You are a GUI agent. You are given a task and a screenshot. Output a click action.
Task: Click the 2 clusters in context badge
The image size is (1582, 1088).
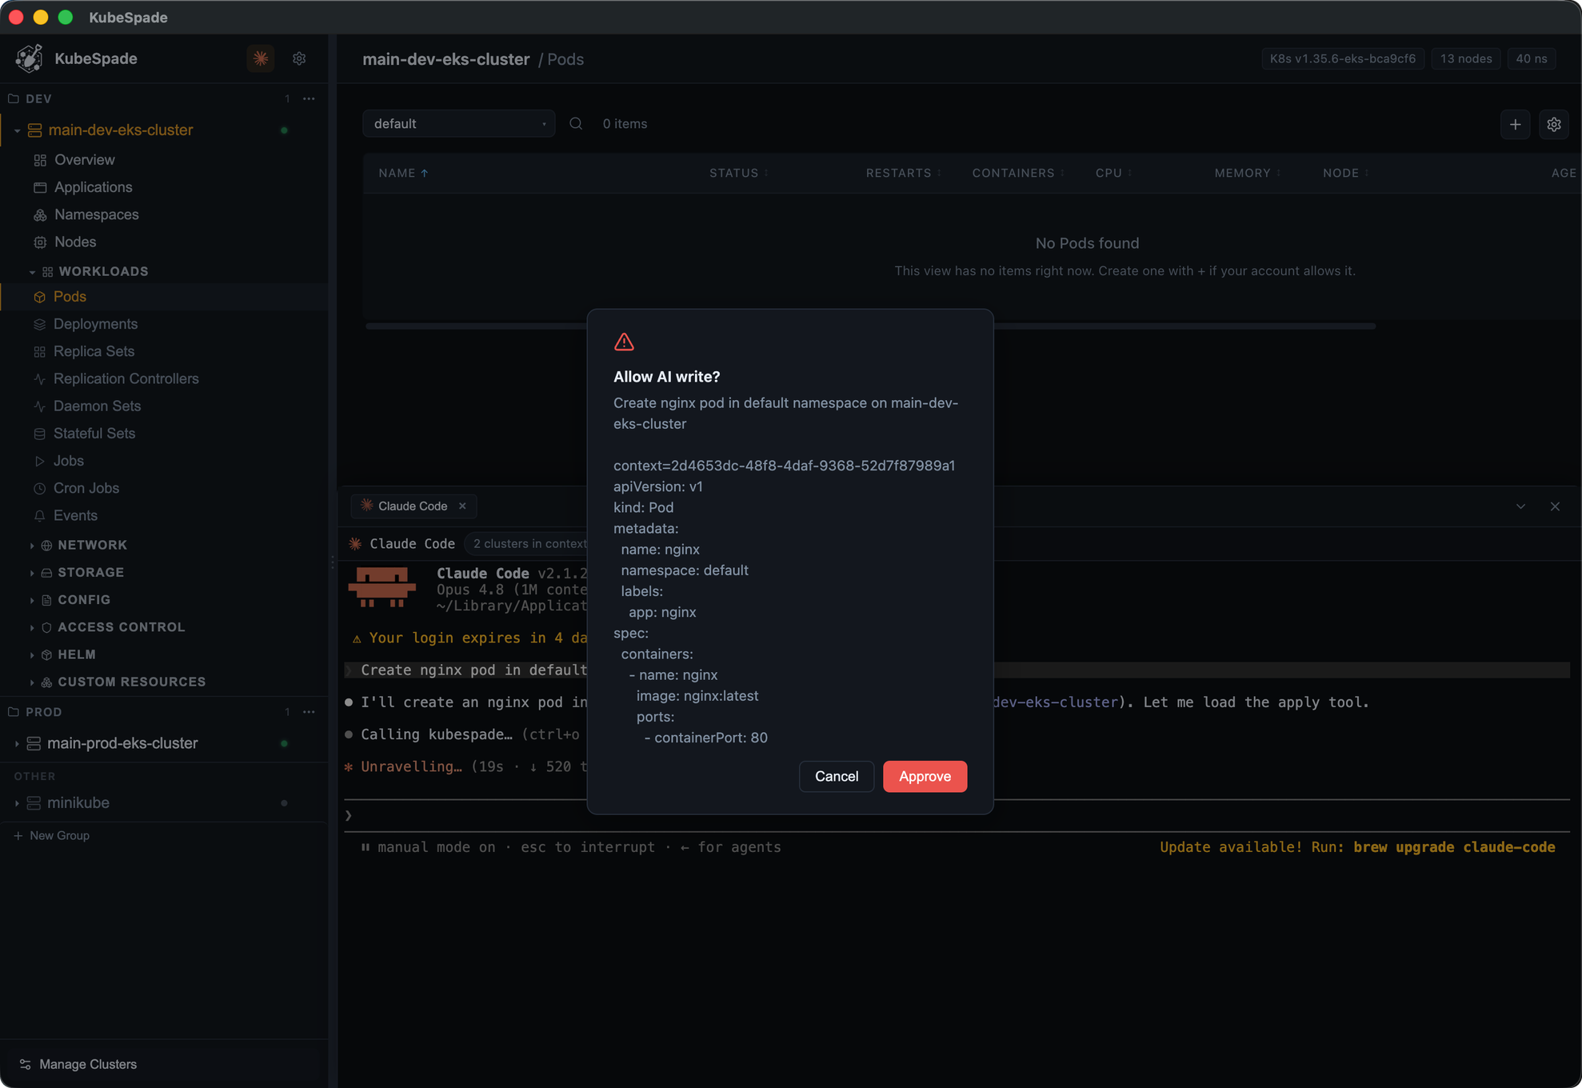coord(528,544)
